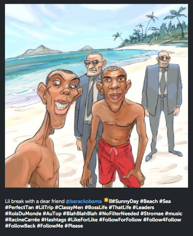Click the #Stromae hashtag

pos(152,214)
